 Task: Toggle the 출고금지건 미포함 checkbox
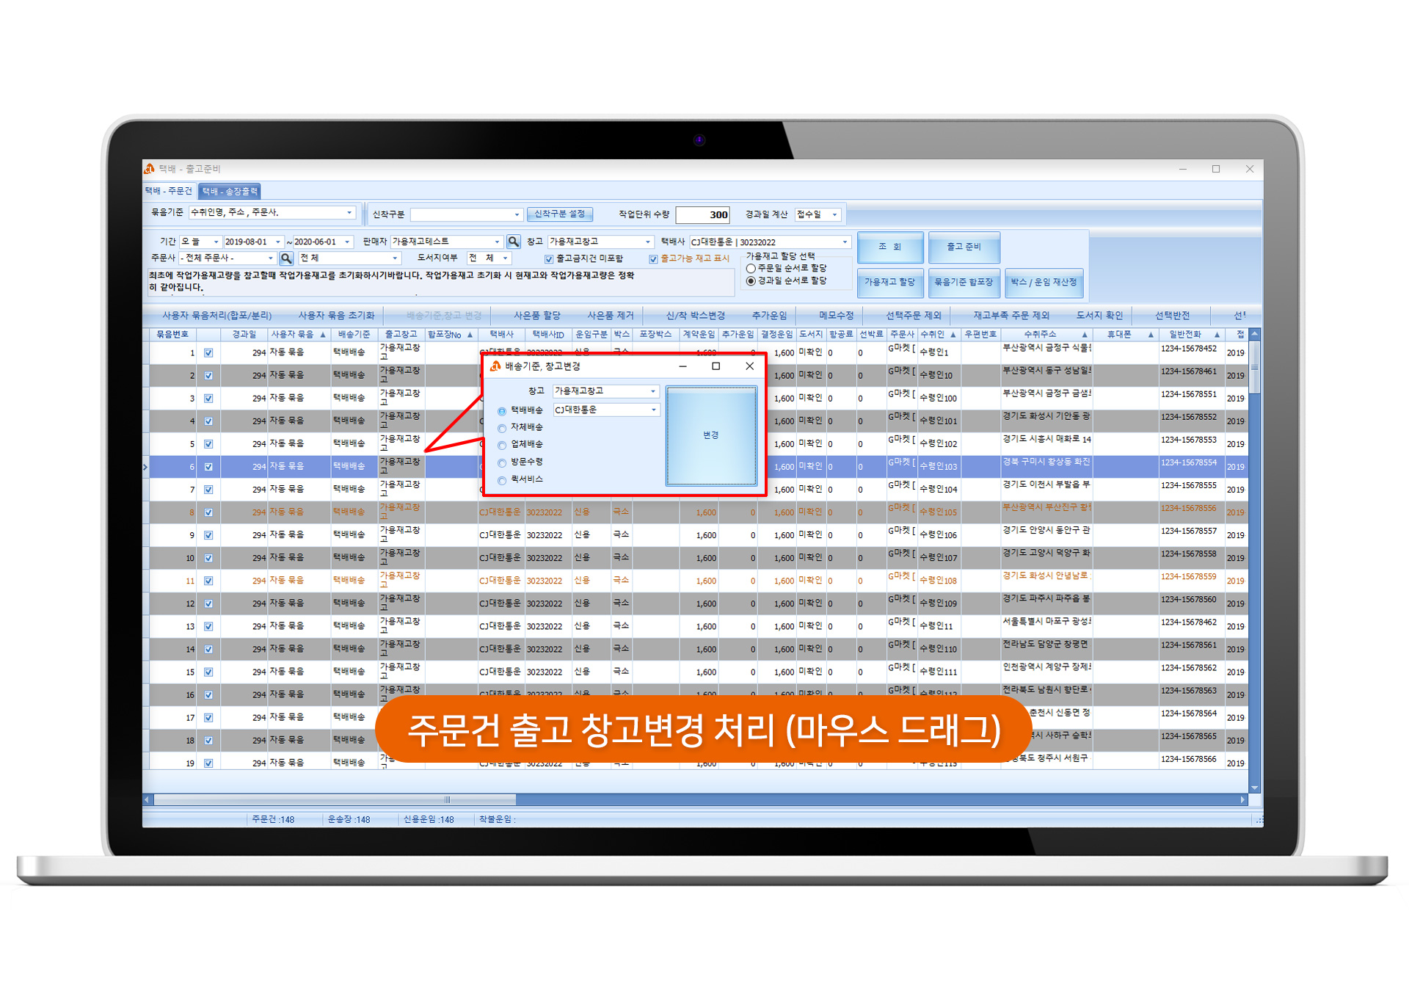(x=549, y=259)
